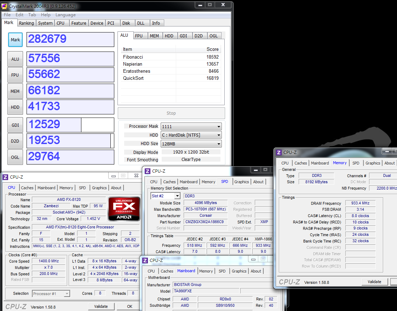Screen dimensions: 397x311
Task: Click Validate in the CPU-Z Memory window
Action: tap(374, 282)
